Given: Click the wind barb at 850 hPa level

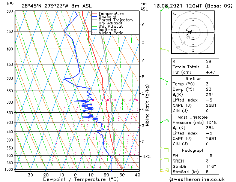Looking at the screenshot, I should click(x=164, y=150).
